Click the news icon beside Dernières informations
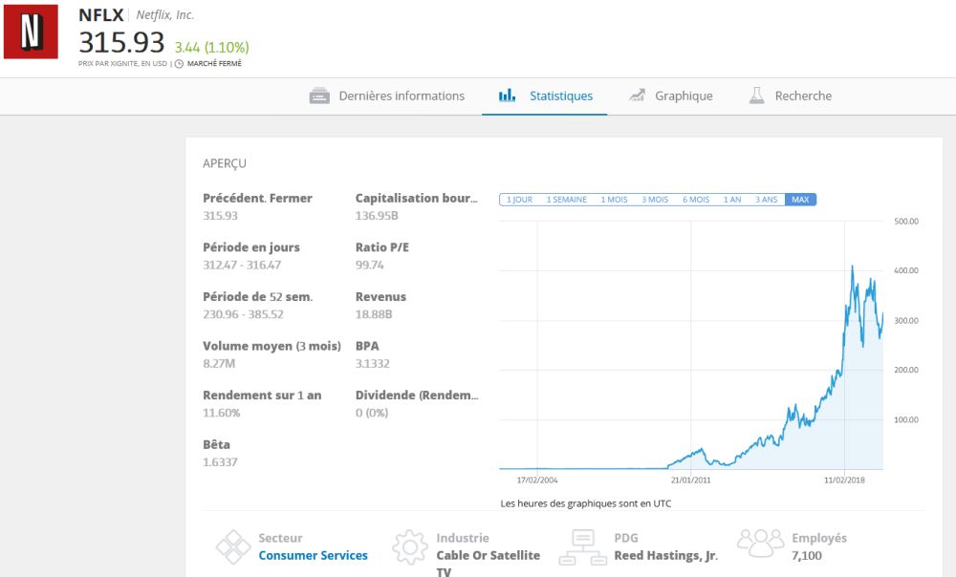956x577 pixels. coord(319,96)
